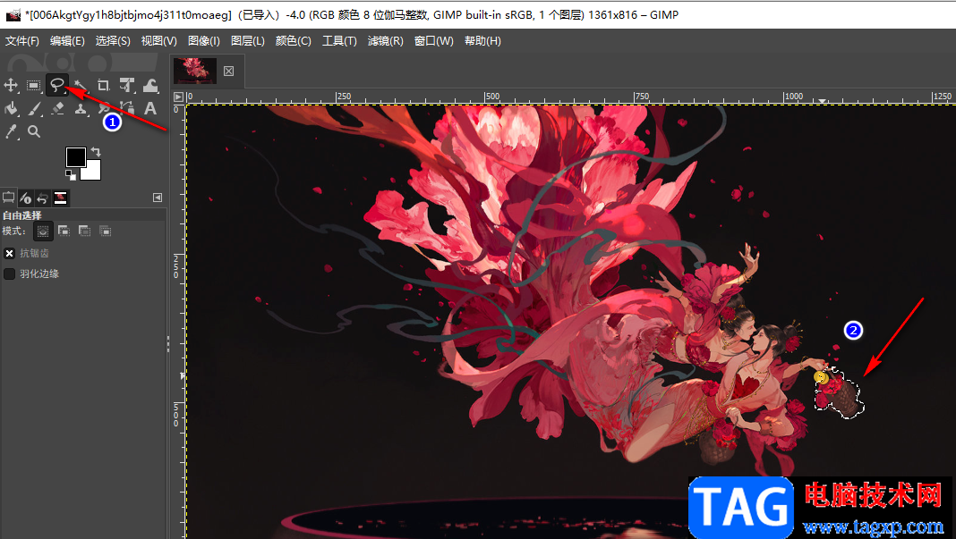
Task: Close the open image tab
Action: click(x=228, y=72)
